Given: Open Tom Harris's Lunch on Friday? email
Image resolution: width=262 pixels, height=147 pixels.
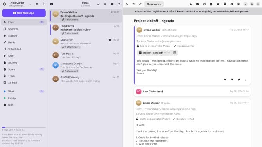Looking at the screenshot, I should pos(86,55).
